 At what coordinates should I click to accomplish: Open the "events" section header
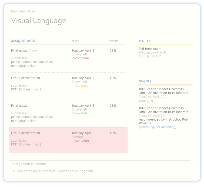click(145, 81)
